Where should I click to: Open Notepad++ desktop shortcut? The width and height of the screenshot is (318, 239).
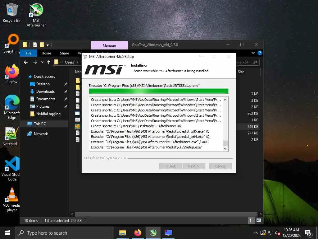(x=11, y=136)
